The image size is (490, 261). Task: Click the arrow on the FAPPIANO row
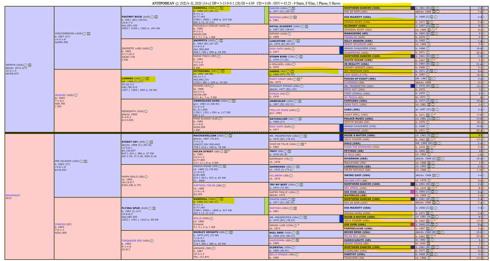(484, 101)
